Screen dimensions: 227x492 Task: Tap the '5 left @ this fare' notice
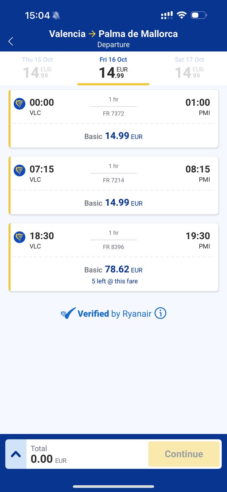tap(115, 281)
